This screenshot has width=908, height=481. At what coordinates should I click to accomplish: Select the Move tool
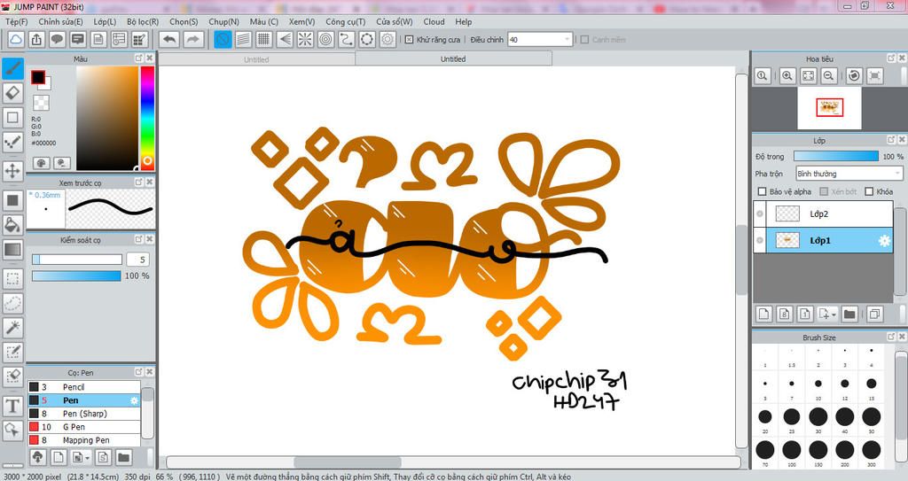coord(12,171)
